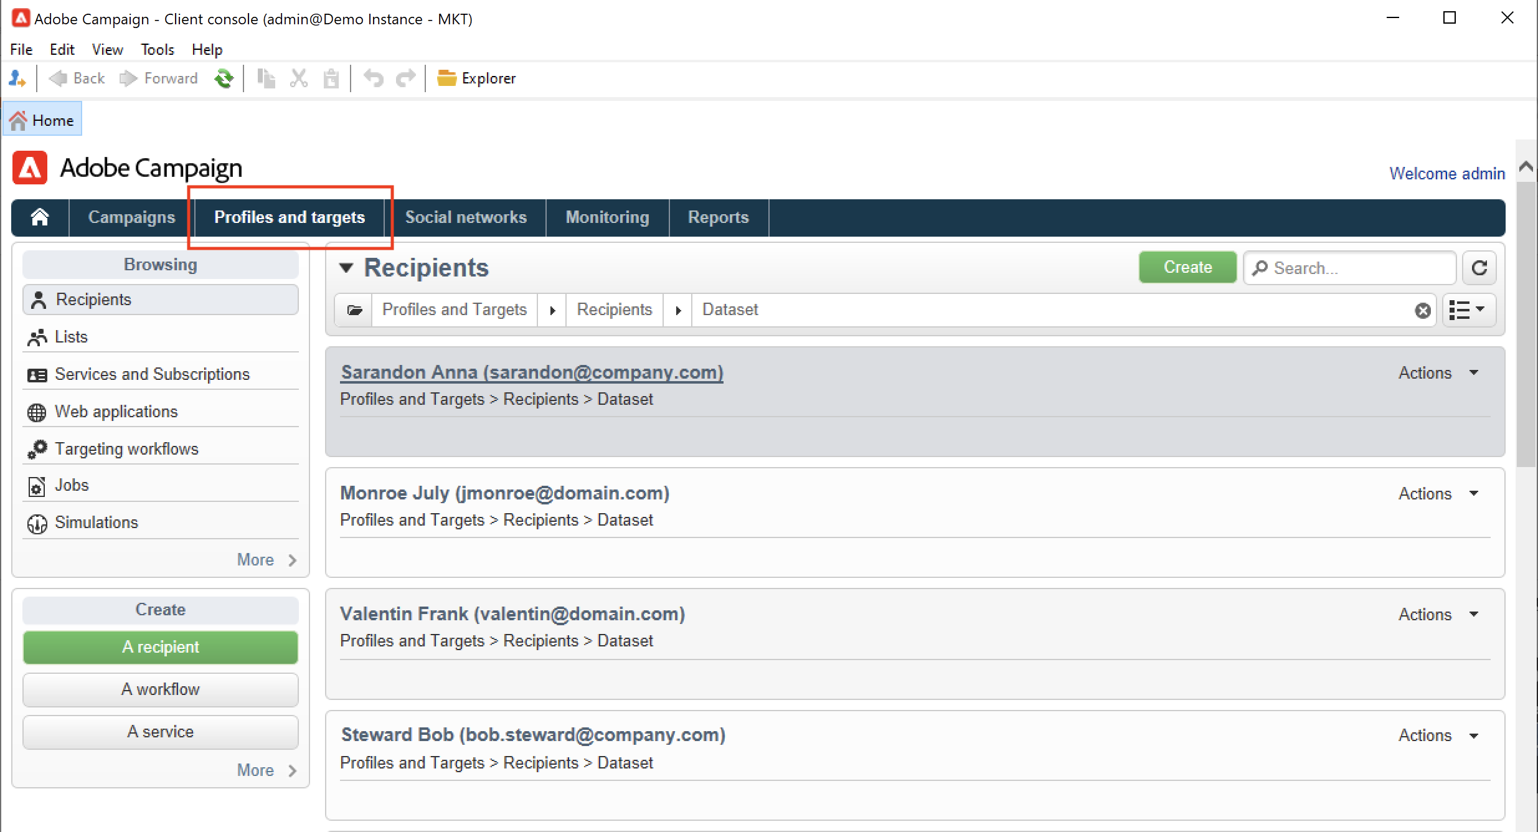This screenshot has width=1538, height=832.
Task: Click the home icon in navigation bar
Action: coord(40,217)
